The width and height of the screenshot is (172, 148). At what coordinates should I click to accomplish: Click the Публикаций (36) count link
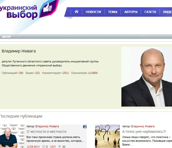tap(21, 73)
